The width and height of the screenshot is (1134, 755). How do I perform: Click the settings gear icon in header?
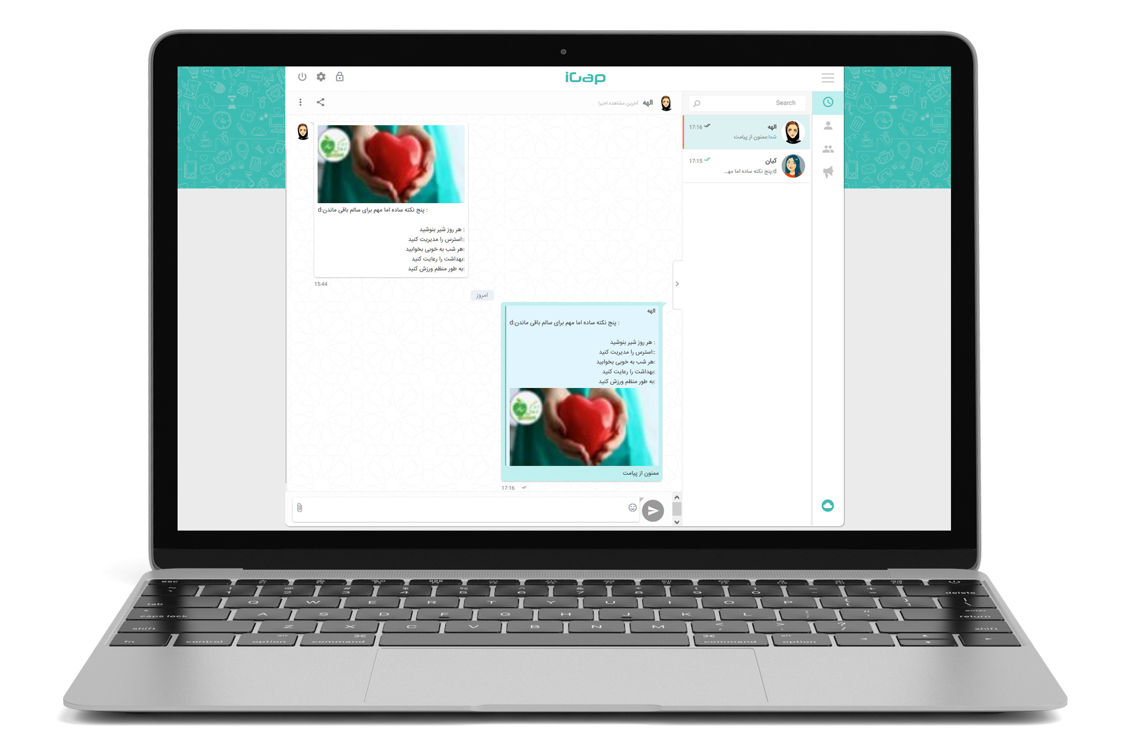tap(321, 77)
